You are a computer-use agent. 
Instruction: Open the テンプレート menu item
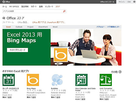pos(49,7)
